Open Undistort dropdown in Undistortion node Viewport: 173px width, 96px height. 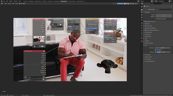click(57, 27)
